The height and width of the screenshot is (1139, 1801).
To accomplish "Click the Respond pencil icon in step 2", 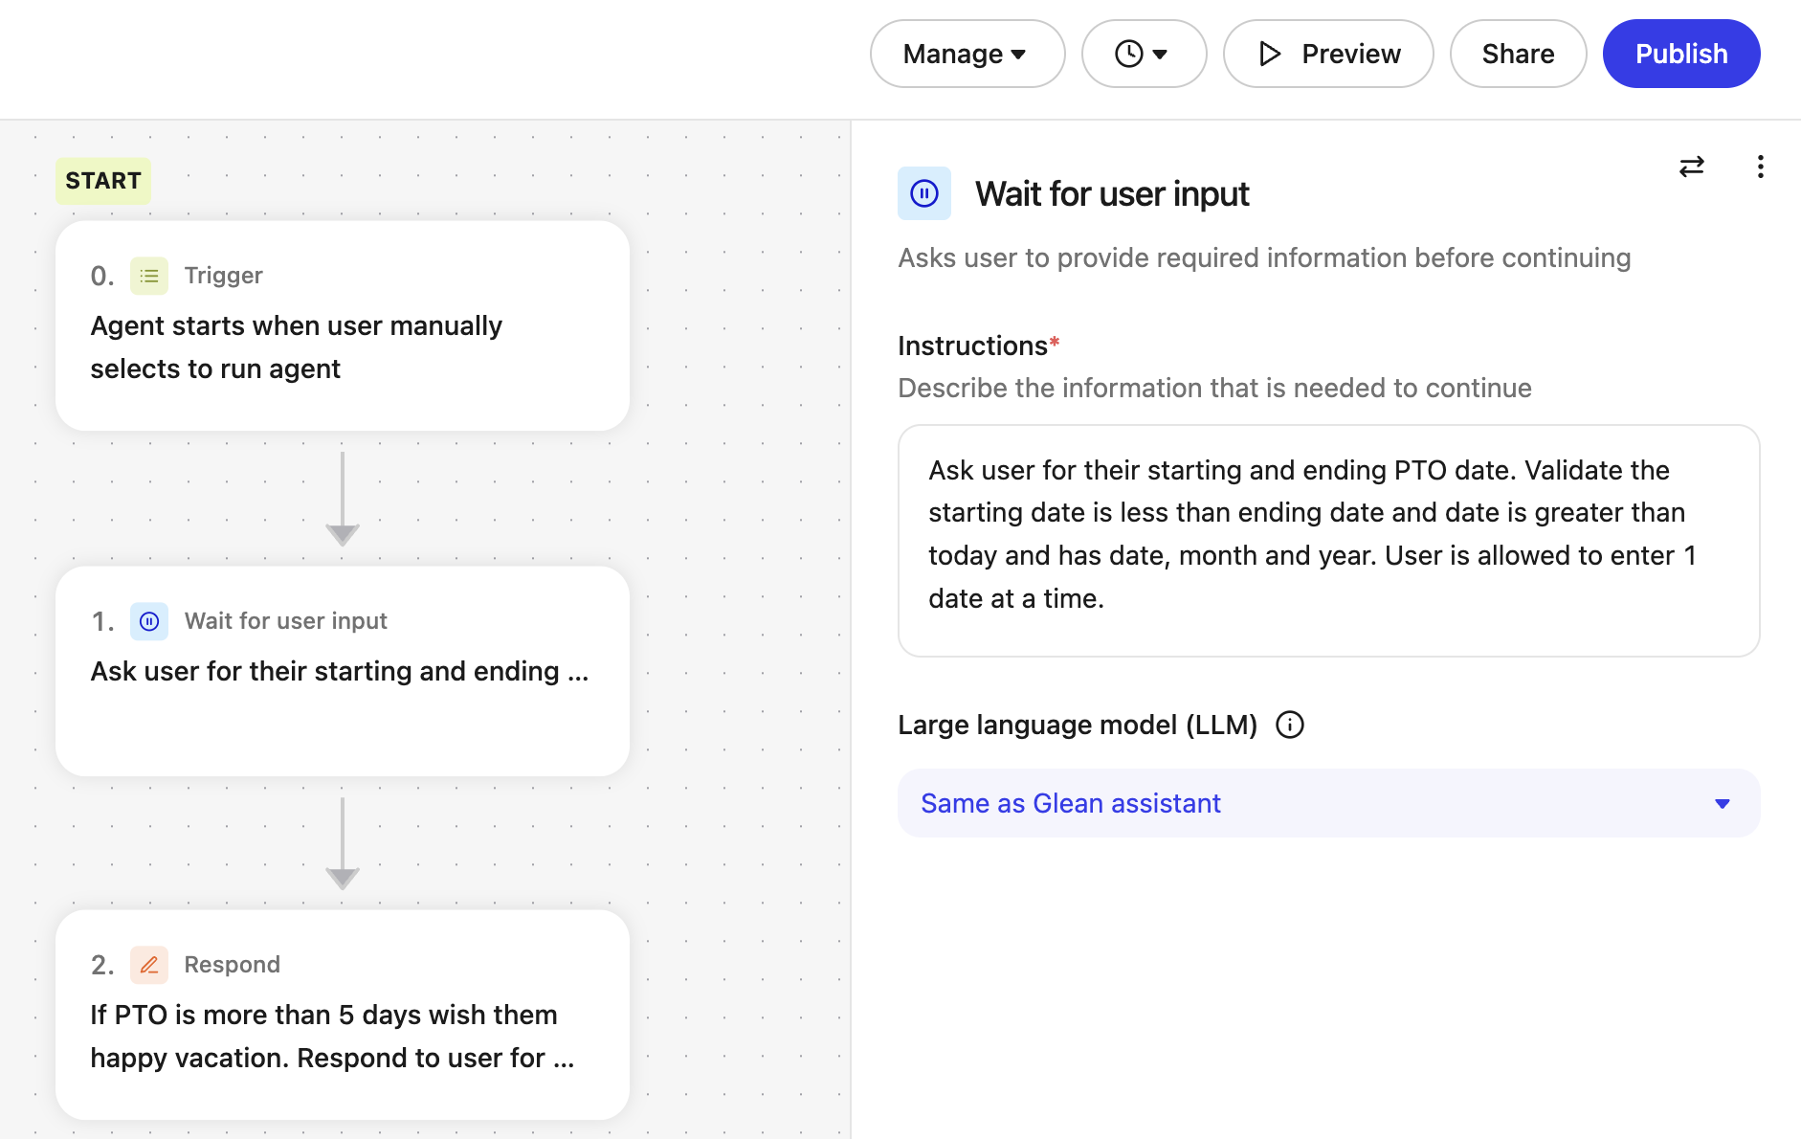I will point(148,965).
